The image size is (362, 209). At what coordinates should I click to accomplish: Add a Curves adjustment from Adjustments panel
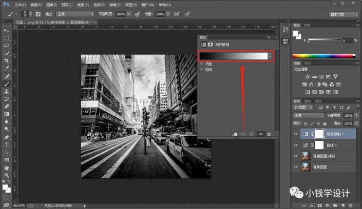pyautogui.click(x=321, y=77)
